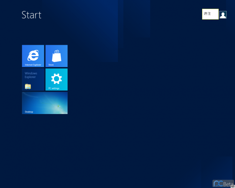Click the 'Beta' text in the watermark
This screenshot has height=188, width=235.
[x=228, y=184]
